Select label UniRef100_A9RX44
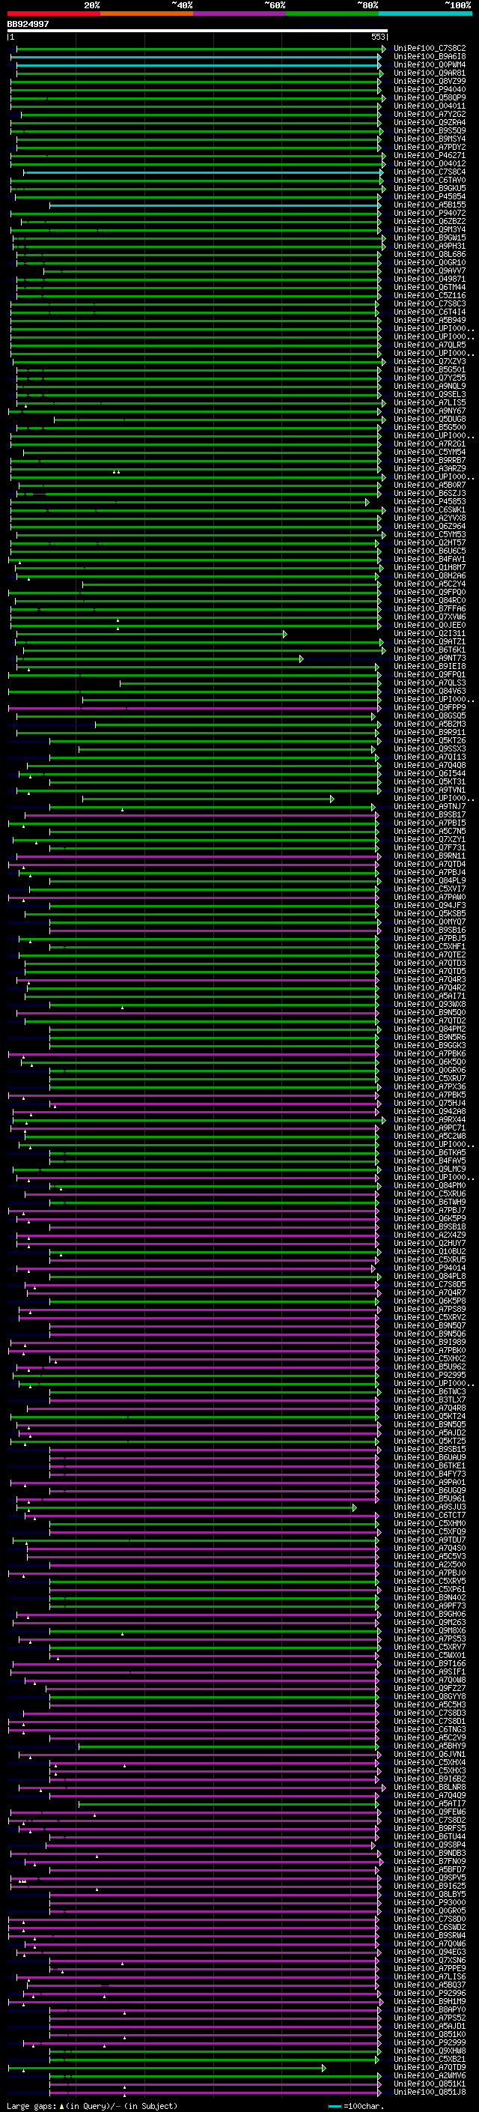Screen dimensions: 479x2112 point(430,1119)
